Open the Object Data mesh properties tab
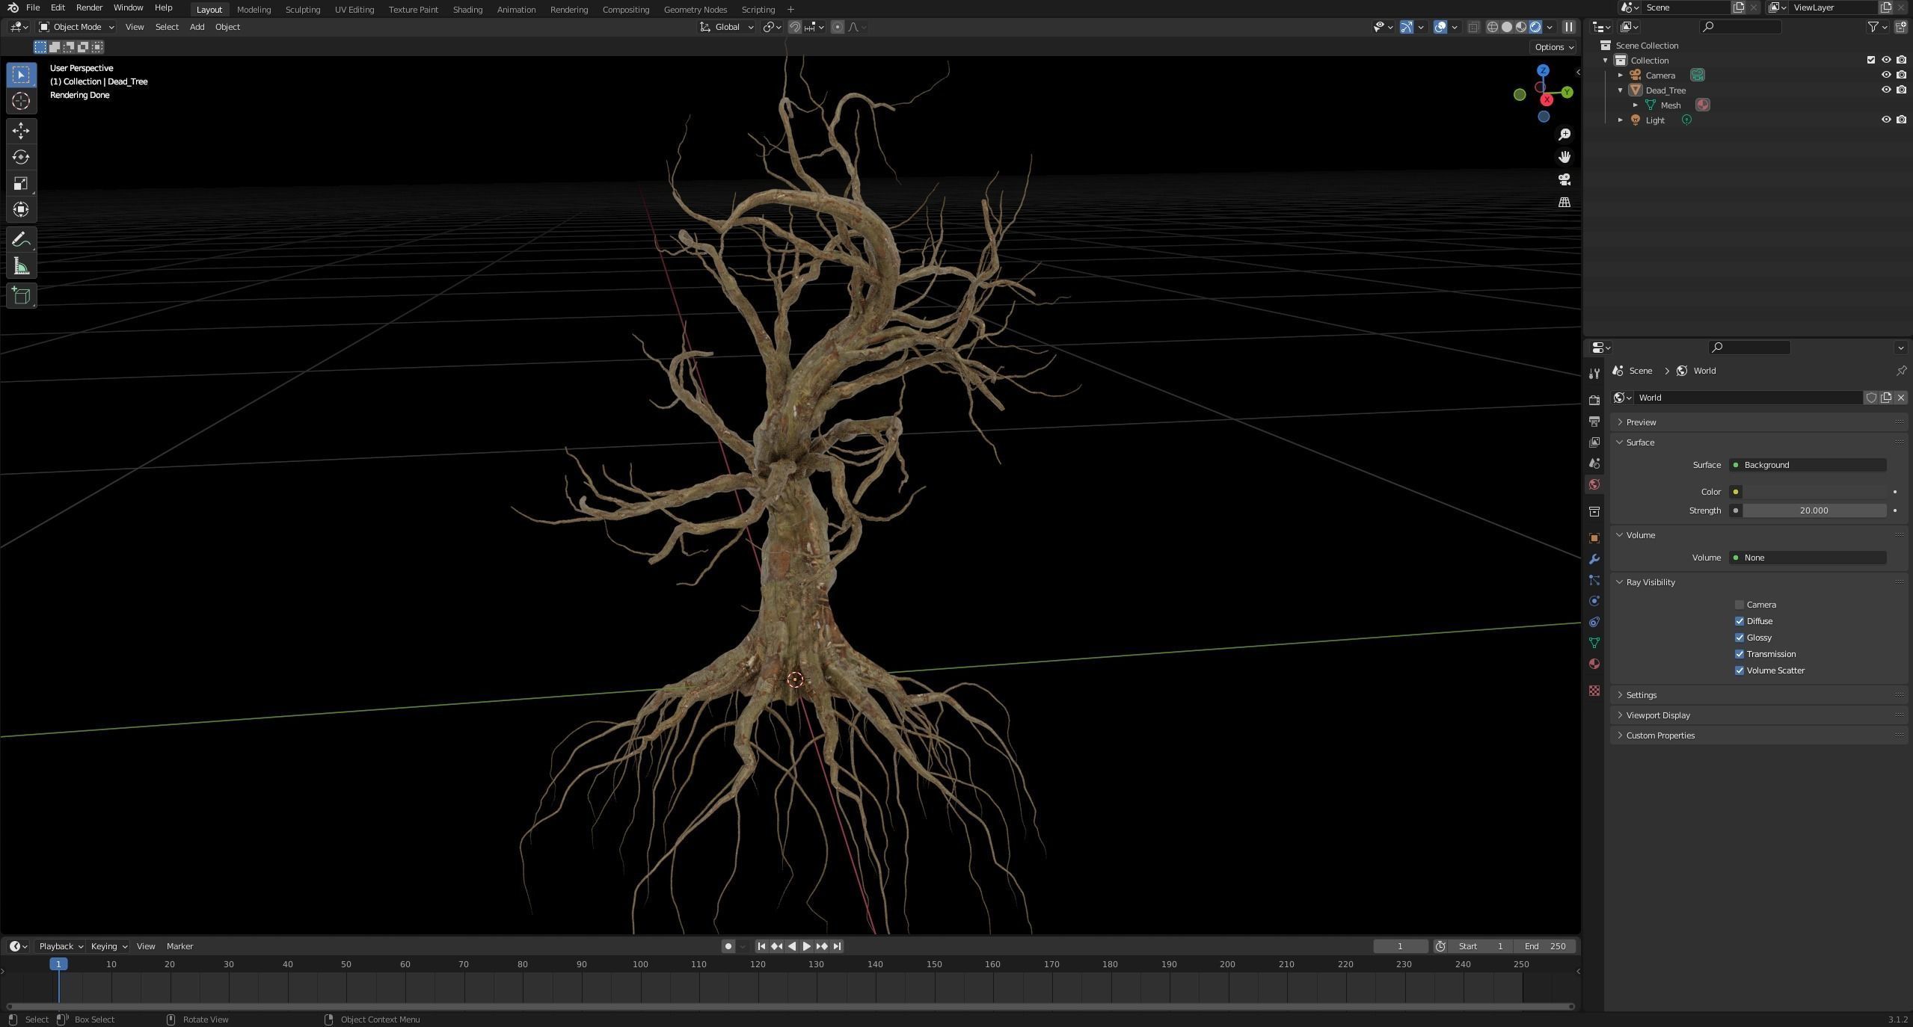 [x=1594, y=643]
